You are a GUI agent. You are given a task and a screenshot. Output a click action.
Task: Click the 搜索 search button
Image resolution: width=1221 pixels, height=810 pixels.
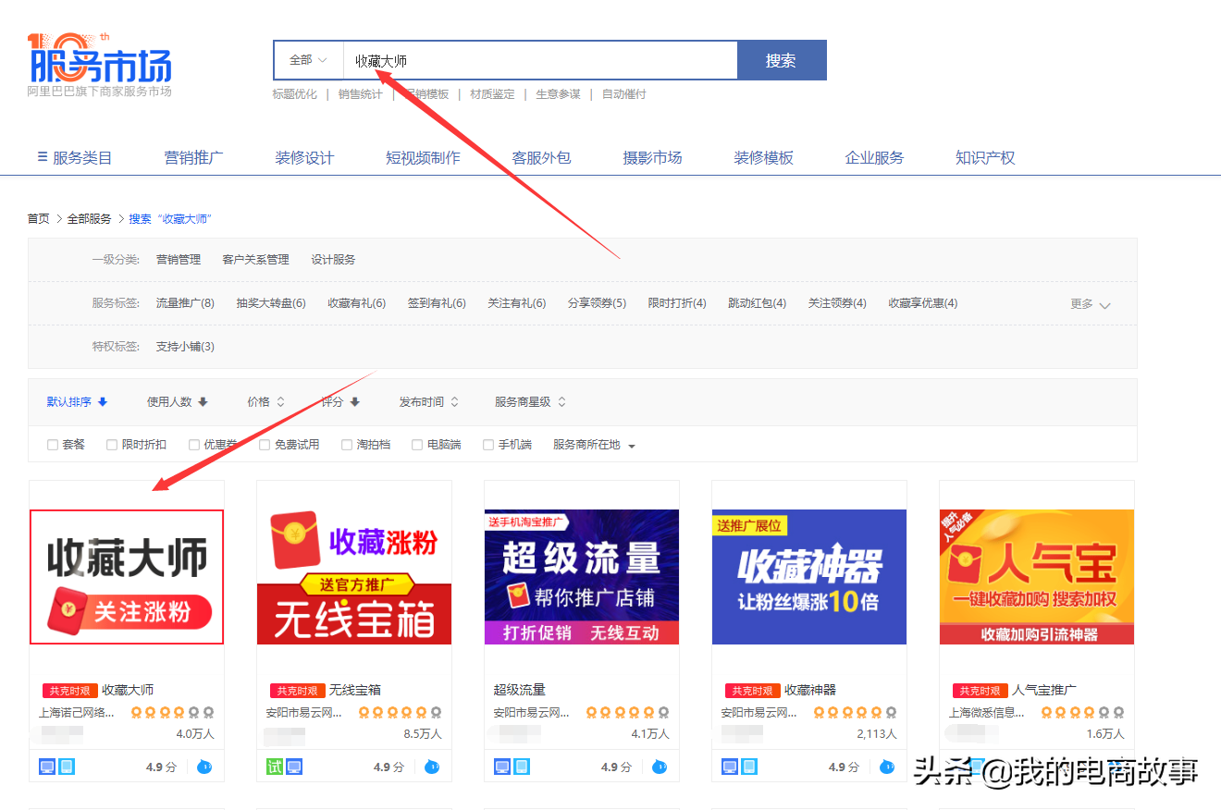782,58
